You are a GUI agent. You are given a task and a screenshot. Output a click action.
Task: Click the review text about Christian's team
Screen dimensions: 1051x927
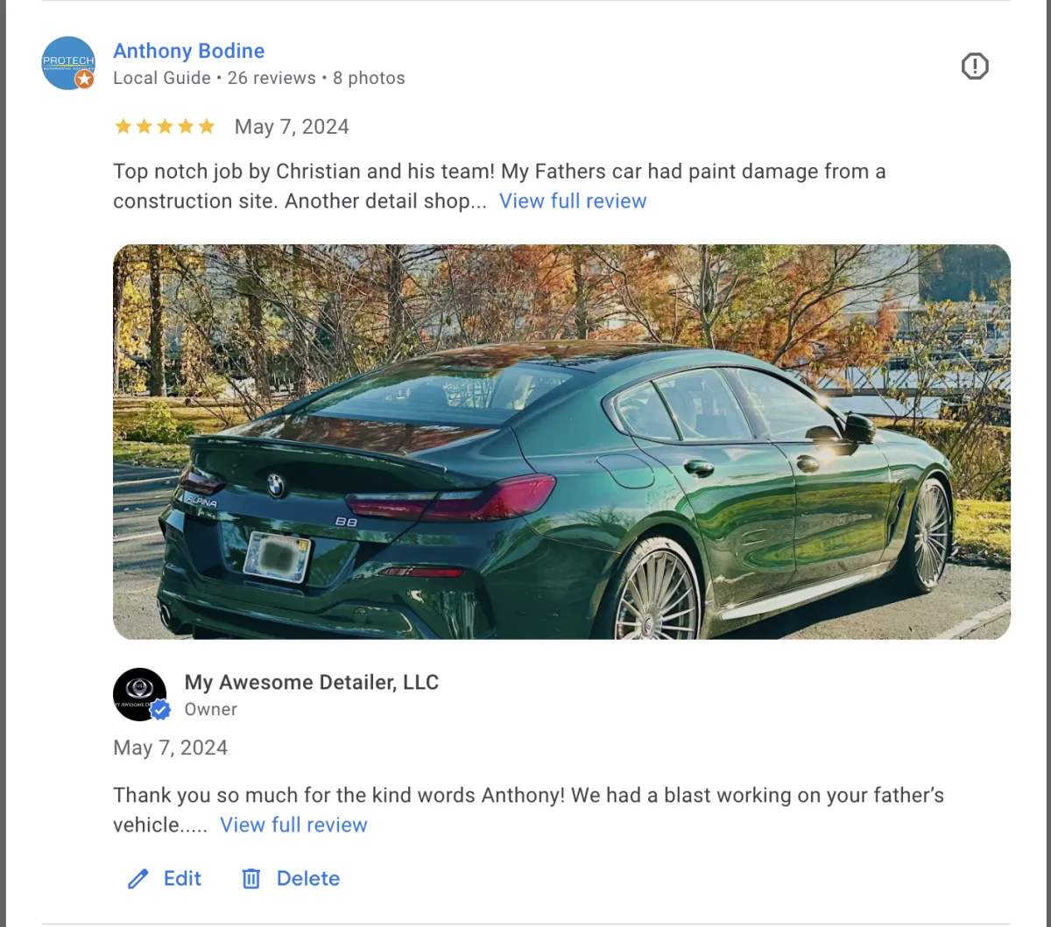point(499,186)
